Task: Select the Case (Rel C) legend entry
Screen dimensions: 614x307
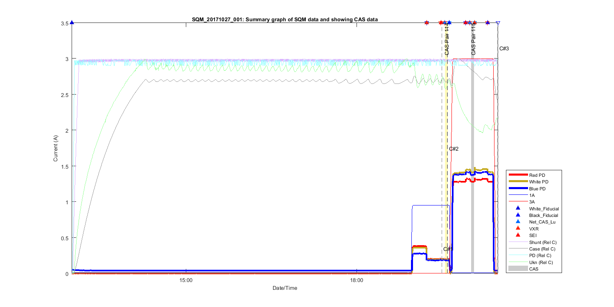Action: [x=543, y=249]
